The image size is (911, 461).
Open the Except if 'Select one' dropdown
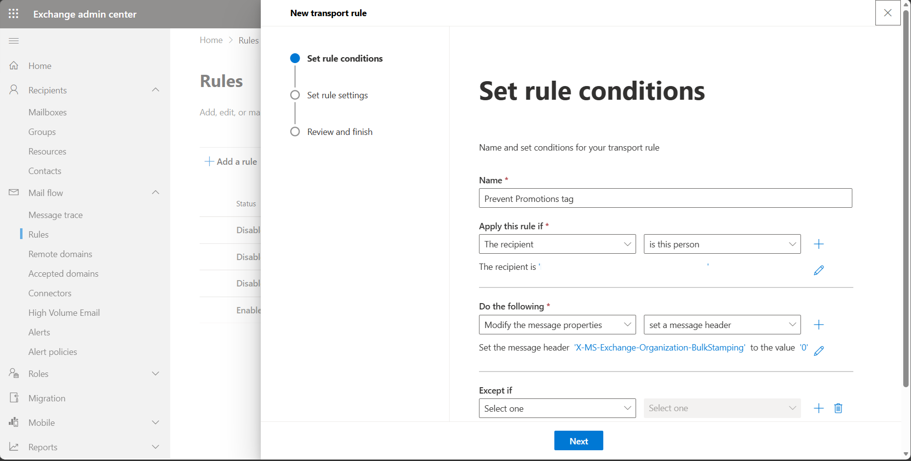557,408
